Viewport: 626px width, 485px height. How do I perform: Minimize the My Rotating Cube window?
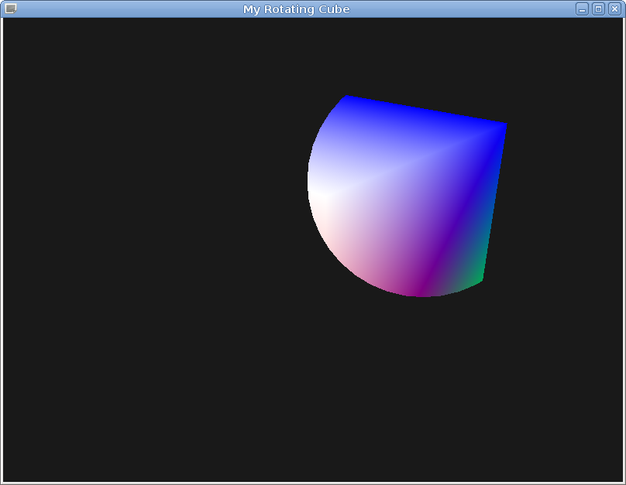tap(582, 9)
